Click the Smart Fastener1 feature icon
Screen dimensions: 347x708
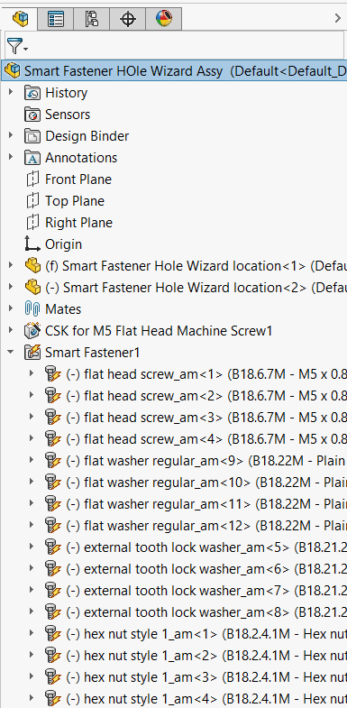[x=32, y=353]
